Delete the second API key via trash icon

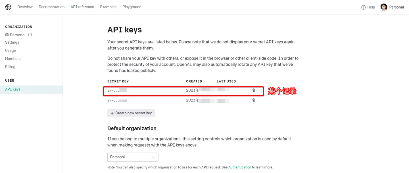254,100
